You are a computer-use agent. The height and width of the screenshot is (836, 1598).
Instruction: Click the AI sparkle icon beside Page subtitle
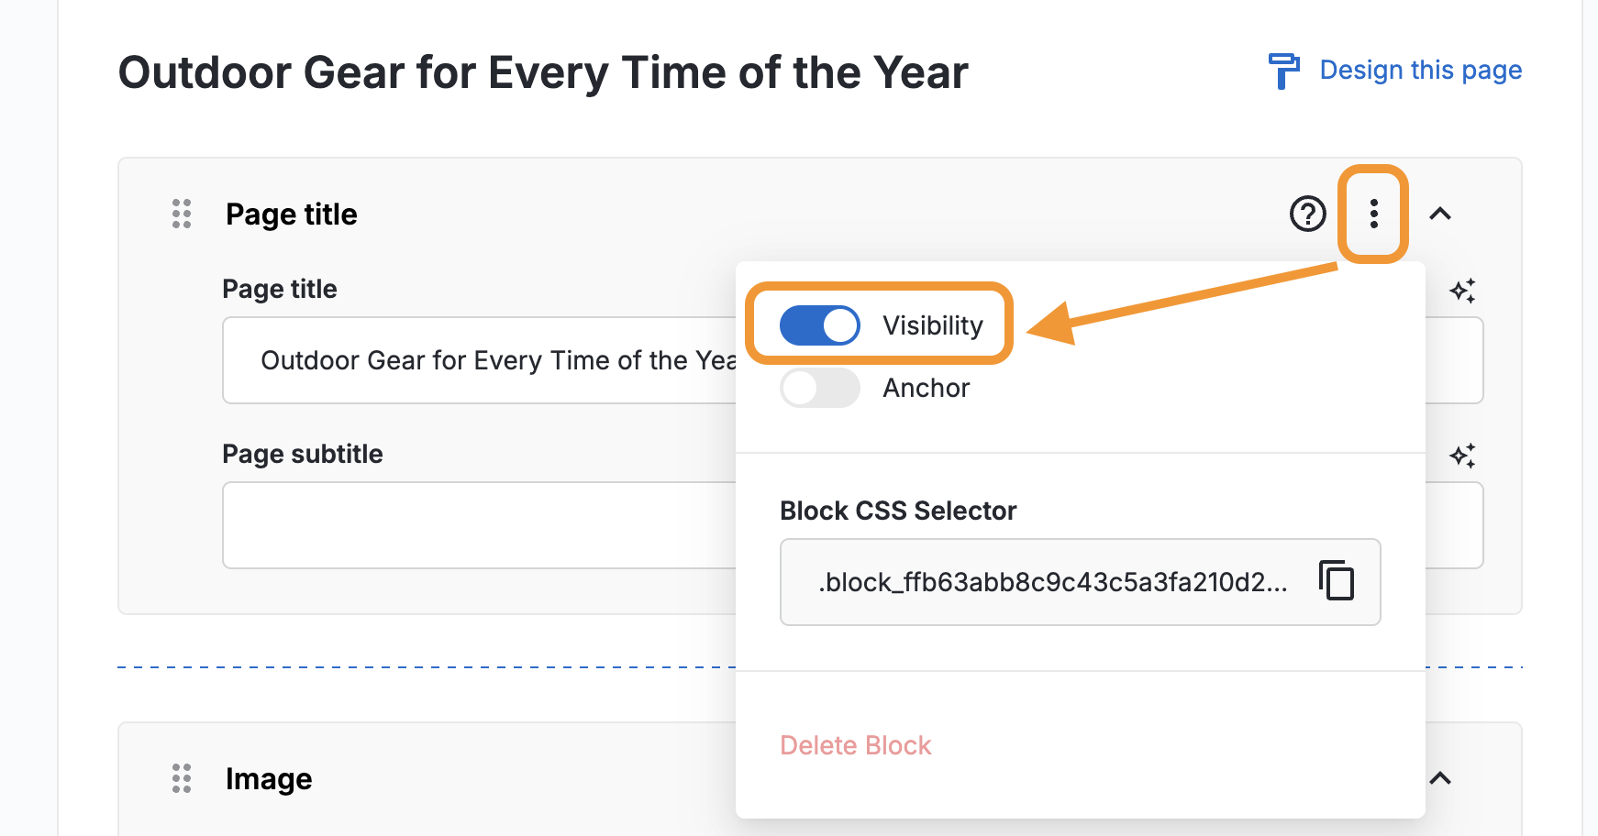tap(1462, 456)
